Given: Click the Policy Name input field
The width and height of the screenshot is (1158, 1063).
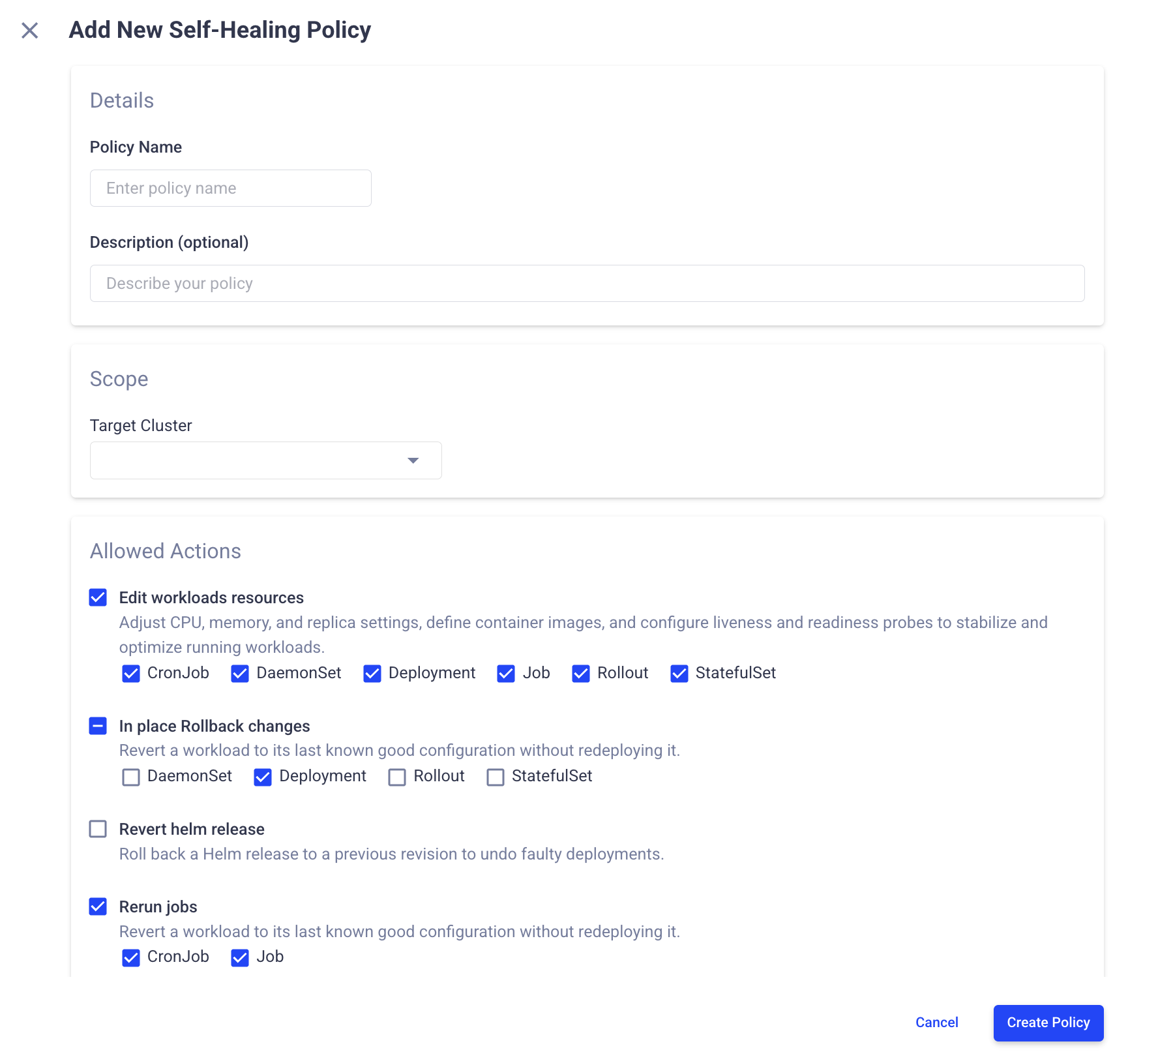Looking at the screenshot, I should point(230,188).
